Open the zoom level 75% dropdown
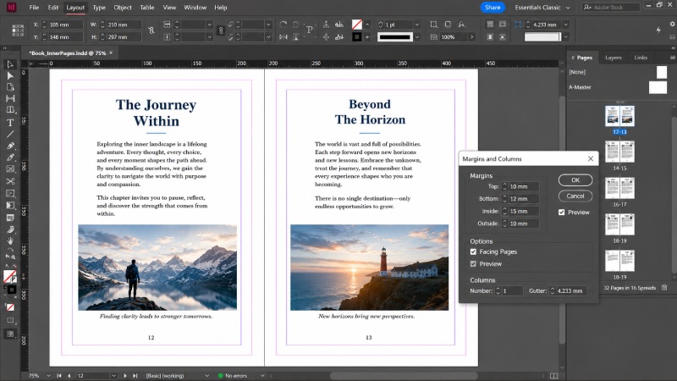 pos(48,376)
